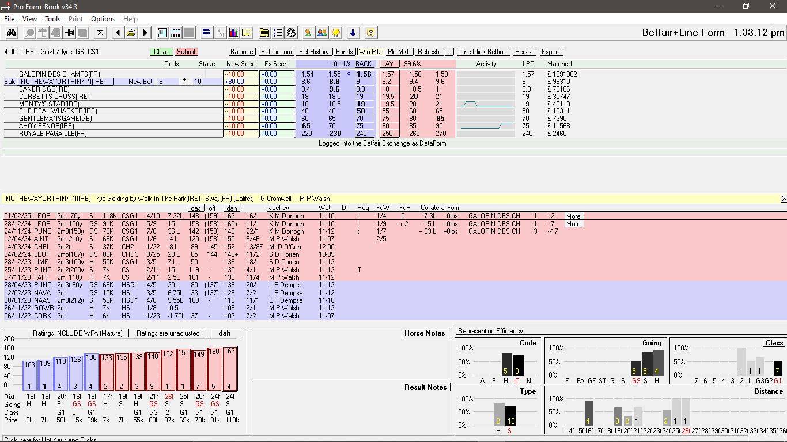This screenshot has width=787, height=442.
Task: Click the open folder toolbar icon
Action: click(131, 33)
